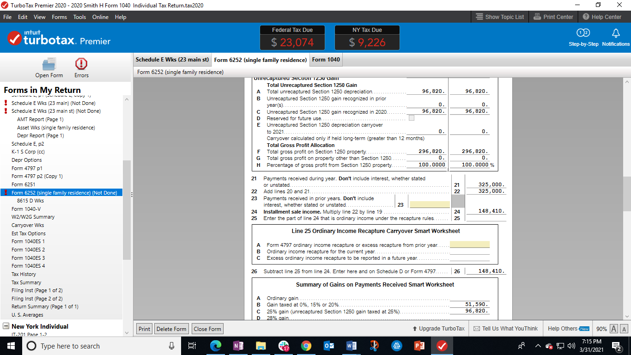Select Form 6251 in the forms list

point(24,184)
